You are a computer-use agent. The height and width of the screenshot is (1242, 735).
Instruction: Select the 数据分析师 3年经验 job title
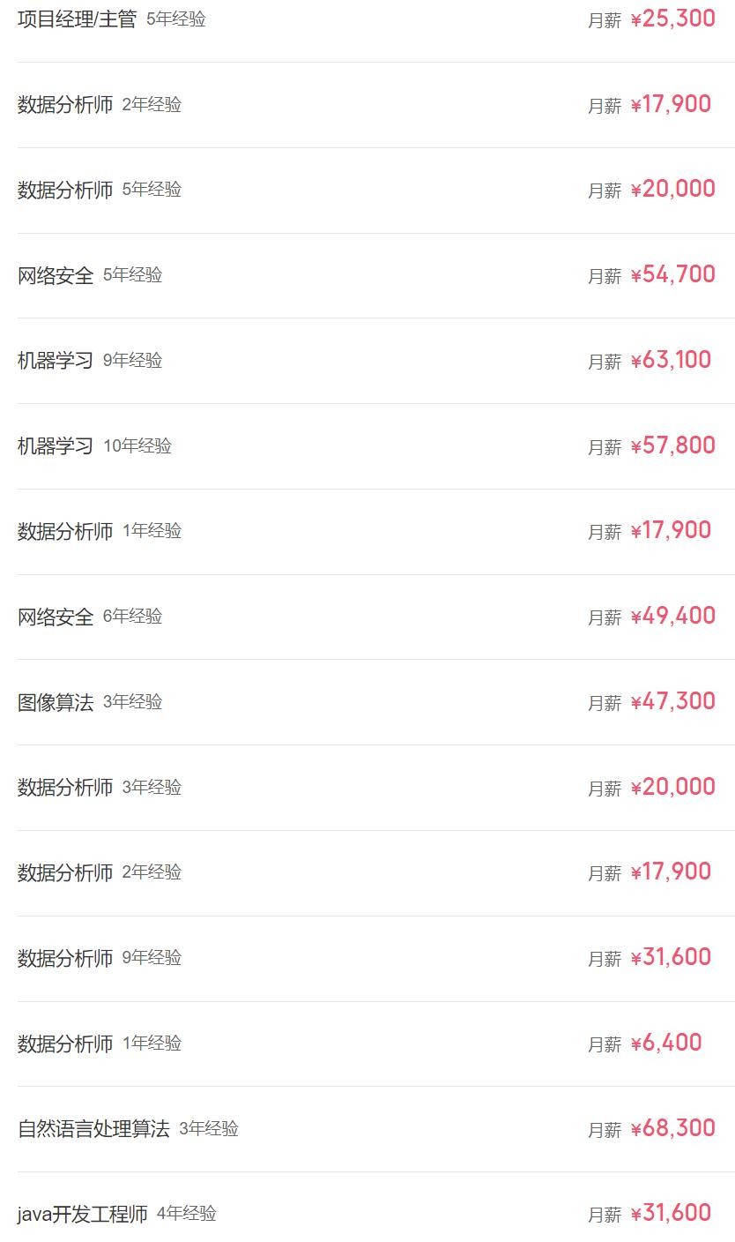65,788
